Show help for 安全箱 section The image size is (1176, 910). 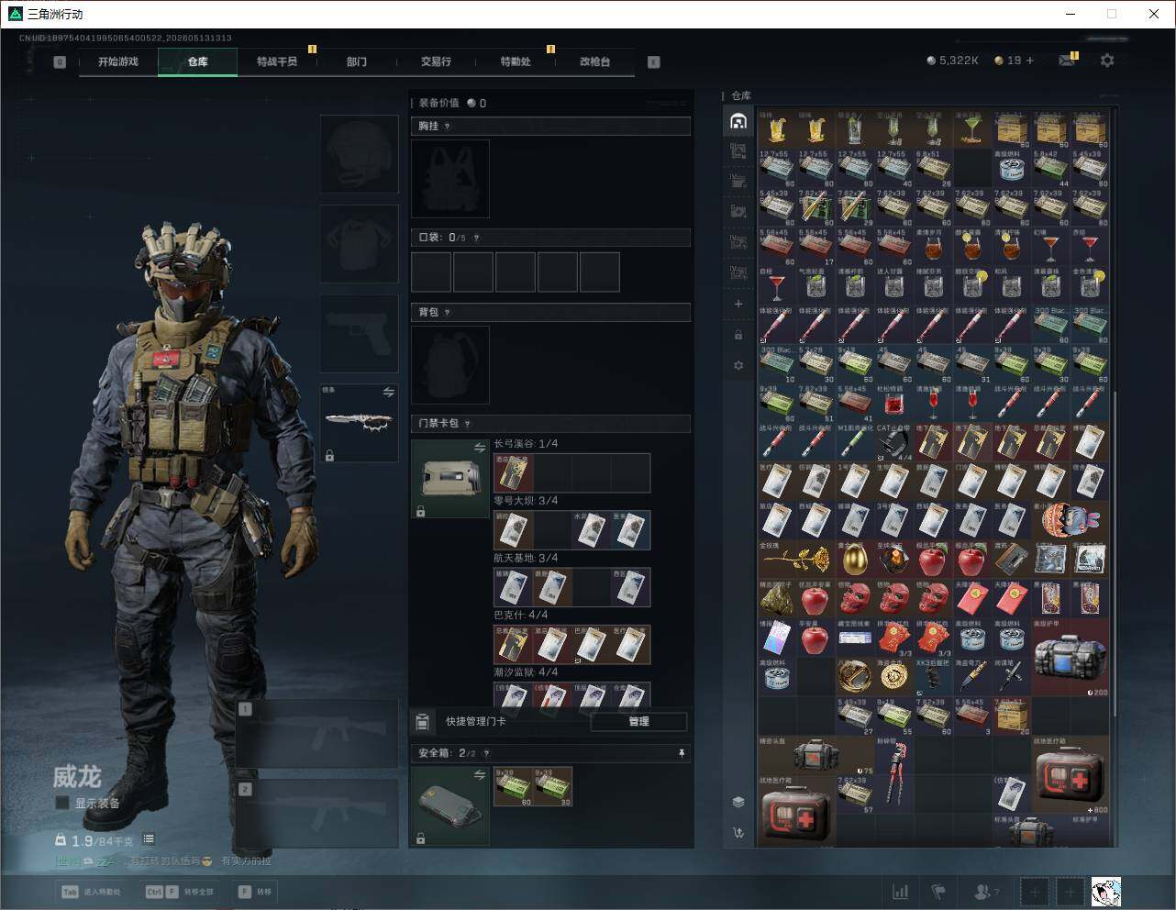[486, 753]
